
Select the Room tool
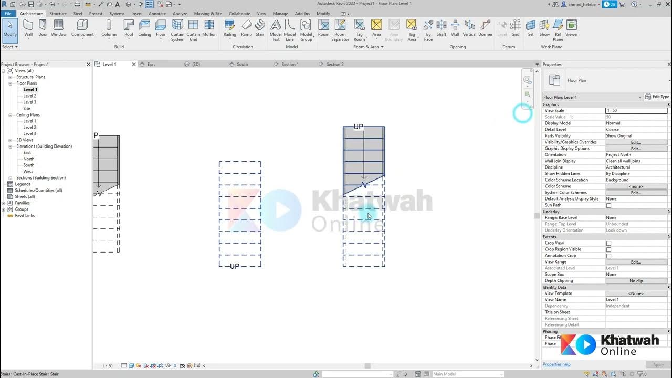pos(323,28)
